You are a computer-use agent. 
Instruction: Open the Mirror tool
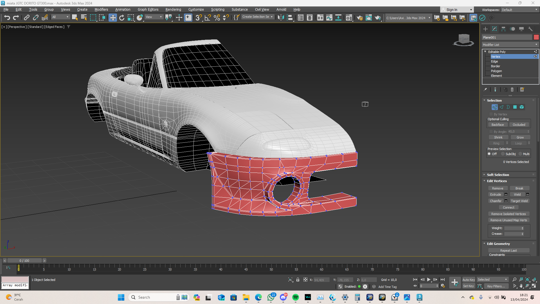(280, 18)
